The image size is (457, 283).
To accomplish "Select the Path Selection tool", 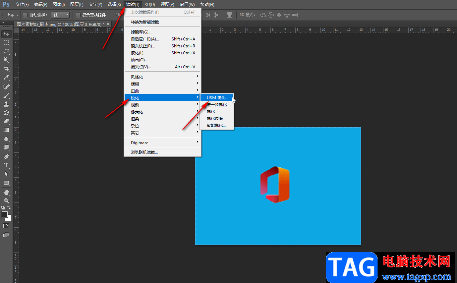I will point(6,174).
